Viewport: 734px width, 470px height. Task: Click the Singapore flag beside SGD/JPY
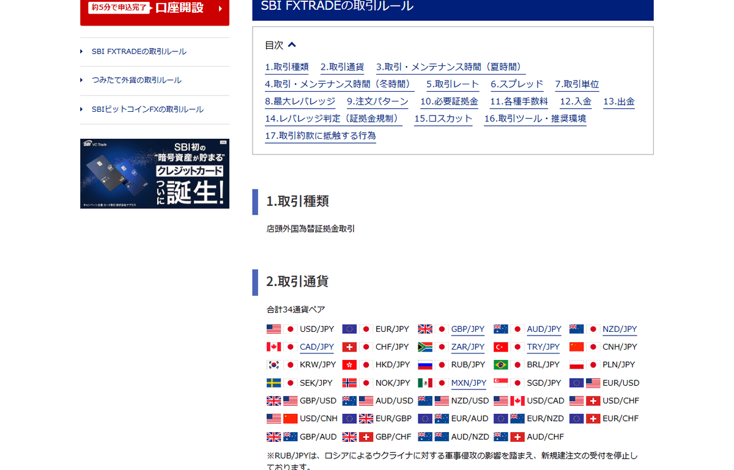point(501,383)
